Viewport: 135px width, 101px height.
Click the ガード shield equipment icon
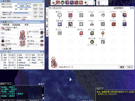(42, 37)
